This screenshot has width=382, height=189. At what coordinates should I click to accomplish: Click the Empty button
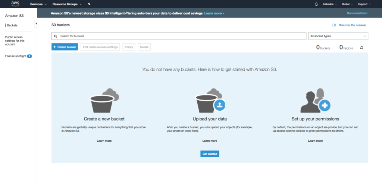point(129,47)
